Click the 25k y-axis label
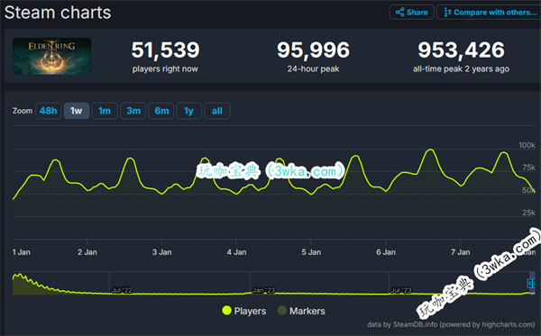This screenshot has height=336, width=541. tap(528, 213)
